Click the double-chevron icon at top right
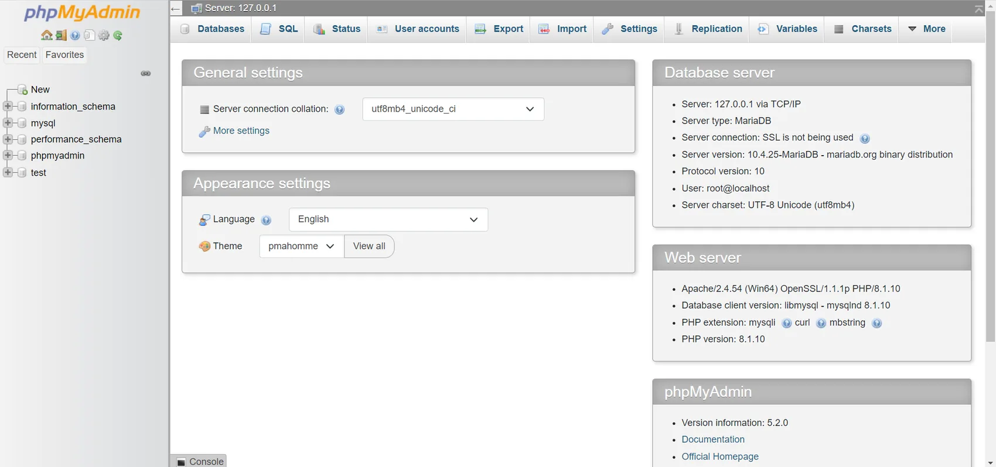 [978, 8]
